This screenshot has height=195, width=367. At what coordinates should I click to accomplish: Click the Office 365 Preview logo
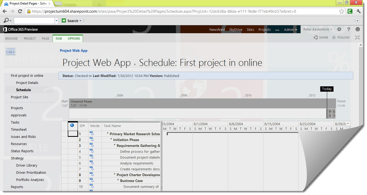pyautogui.click(x=20, y=29)
